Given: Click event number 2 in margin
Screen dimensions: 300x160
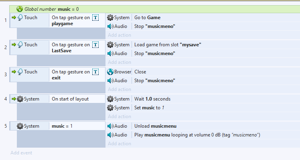Looking at the screenshot, I should [x=6, y=47].
